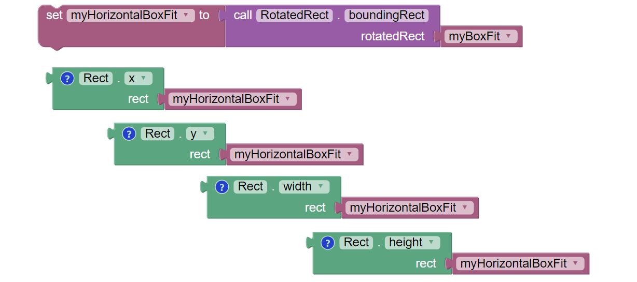Open help for the Rect.y block
The image size is (637, 282).
pyautogui.click(x=129, y=134)
